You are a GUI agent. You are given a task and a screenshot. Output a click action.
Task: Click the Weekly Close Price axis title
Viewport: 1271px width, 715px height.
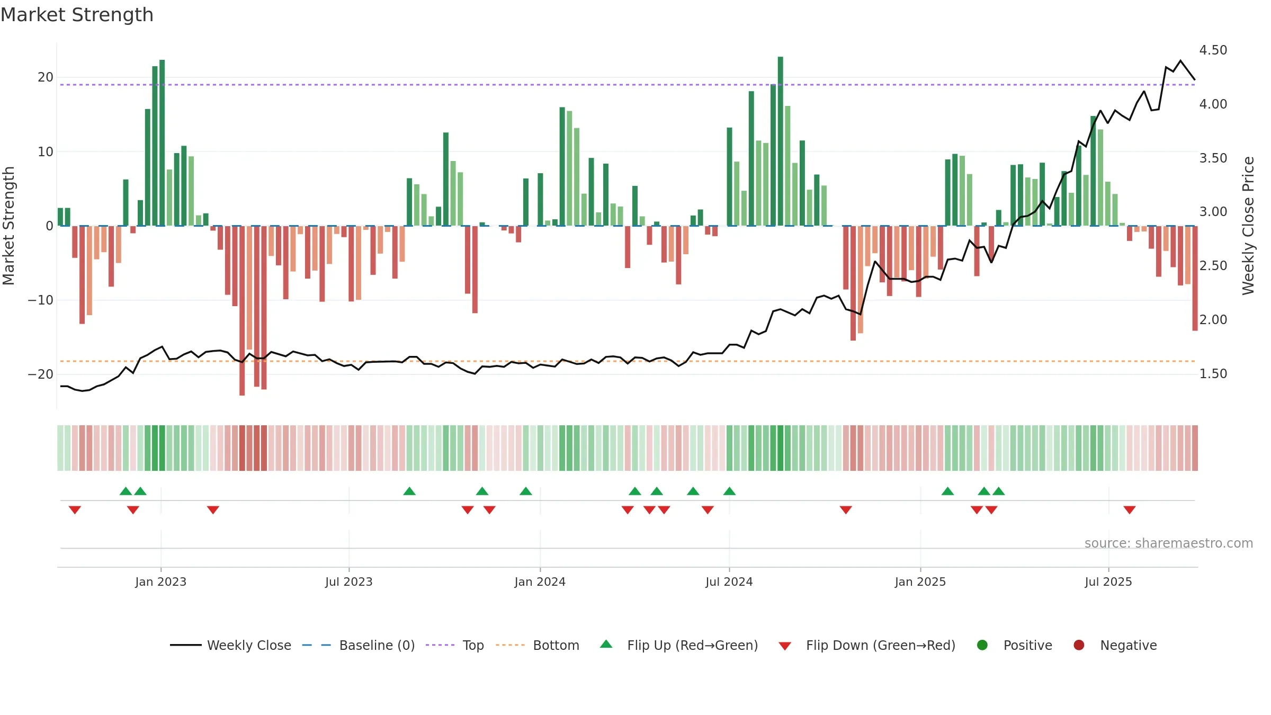click(x=1249, y=226)
